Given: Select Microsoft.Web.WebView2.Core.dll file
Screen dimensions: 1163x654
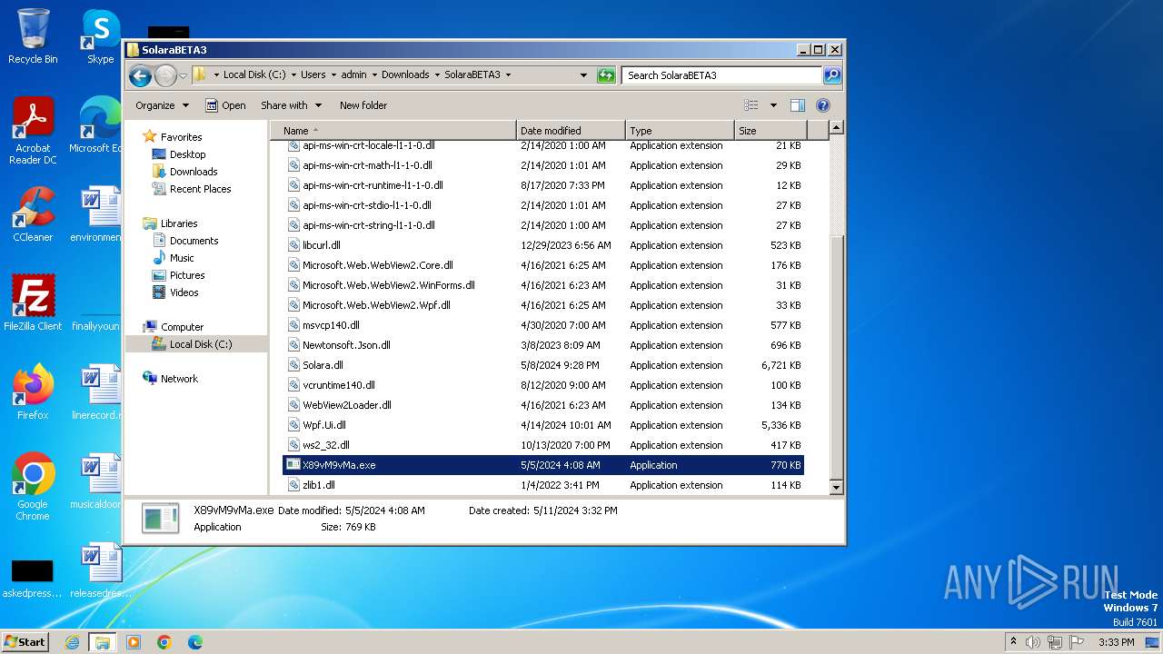Looking at the screenshot, I should pyautogui.click(x=543, y=265).
